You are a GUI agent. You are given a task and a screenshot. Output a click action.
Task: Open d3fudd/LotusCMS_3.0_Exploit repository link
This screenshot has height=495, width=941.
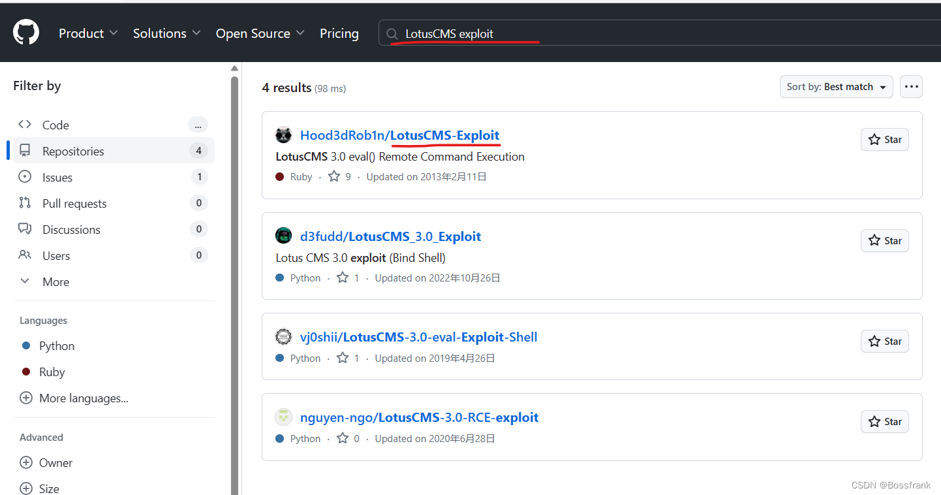tap(390, 236)
